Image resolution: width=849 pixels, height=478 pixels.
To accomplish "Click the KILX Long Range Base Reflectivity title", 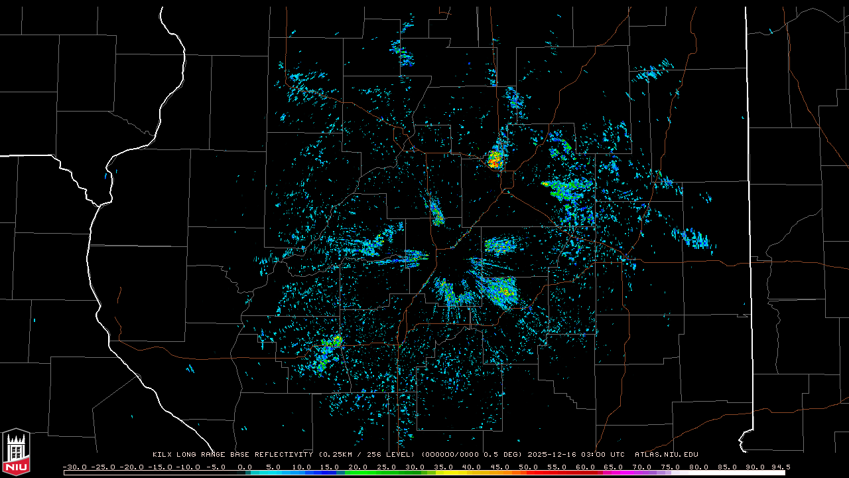I will pos(232,455).
